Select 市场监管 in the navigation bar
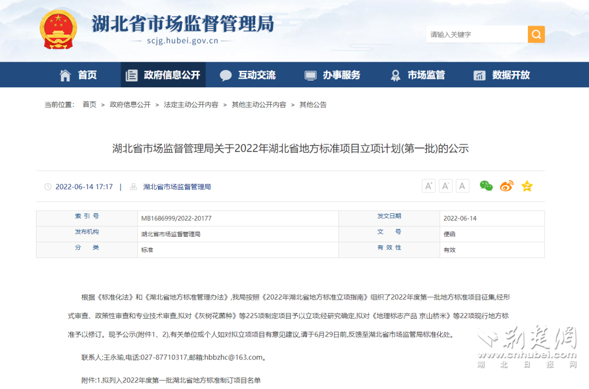This screenshot has width=589, height=389. 418,75
